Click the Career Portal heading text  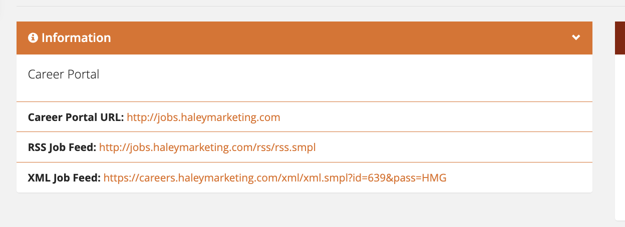(64, 74)
